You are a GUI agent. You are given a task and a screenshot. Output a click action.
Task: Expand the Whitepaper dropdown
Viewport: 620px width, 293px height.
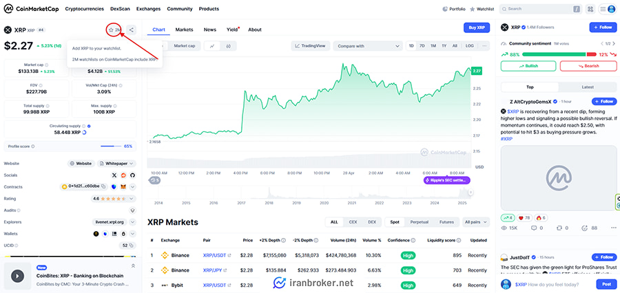(116, 163)
